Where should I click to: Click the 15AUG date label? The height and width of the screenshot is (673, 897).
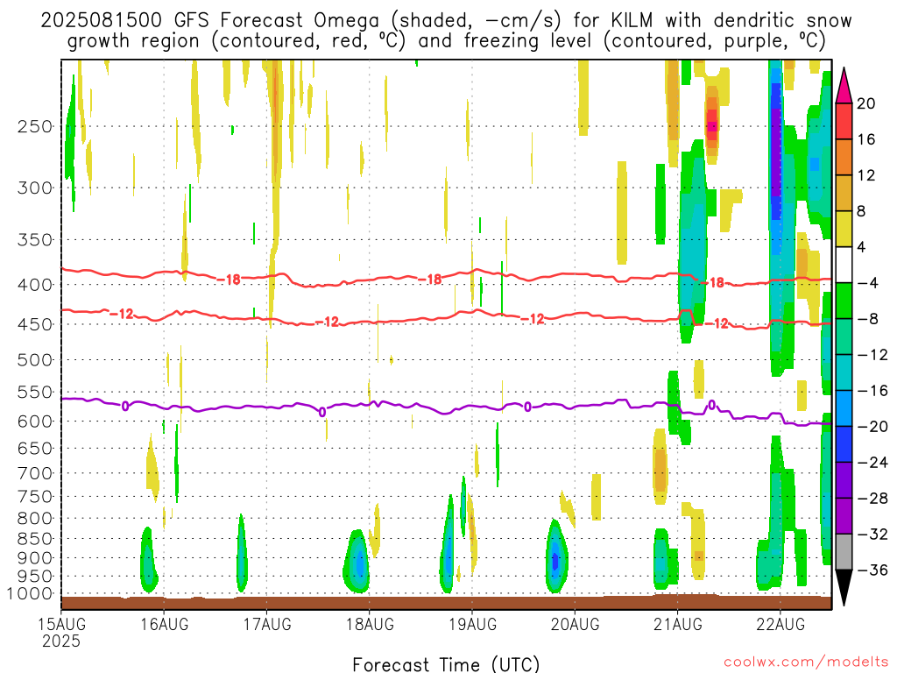pyautogui.click(x=61, y=624)
